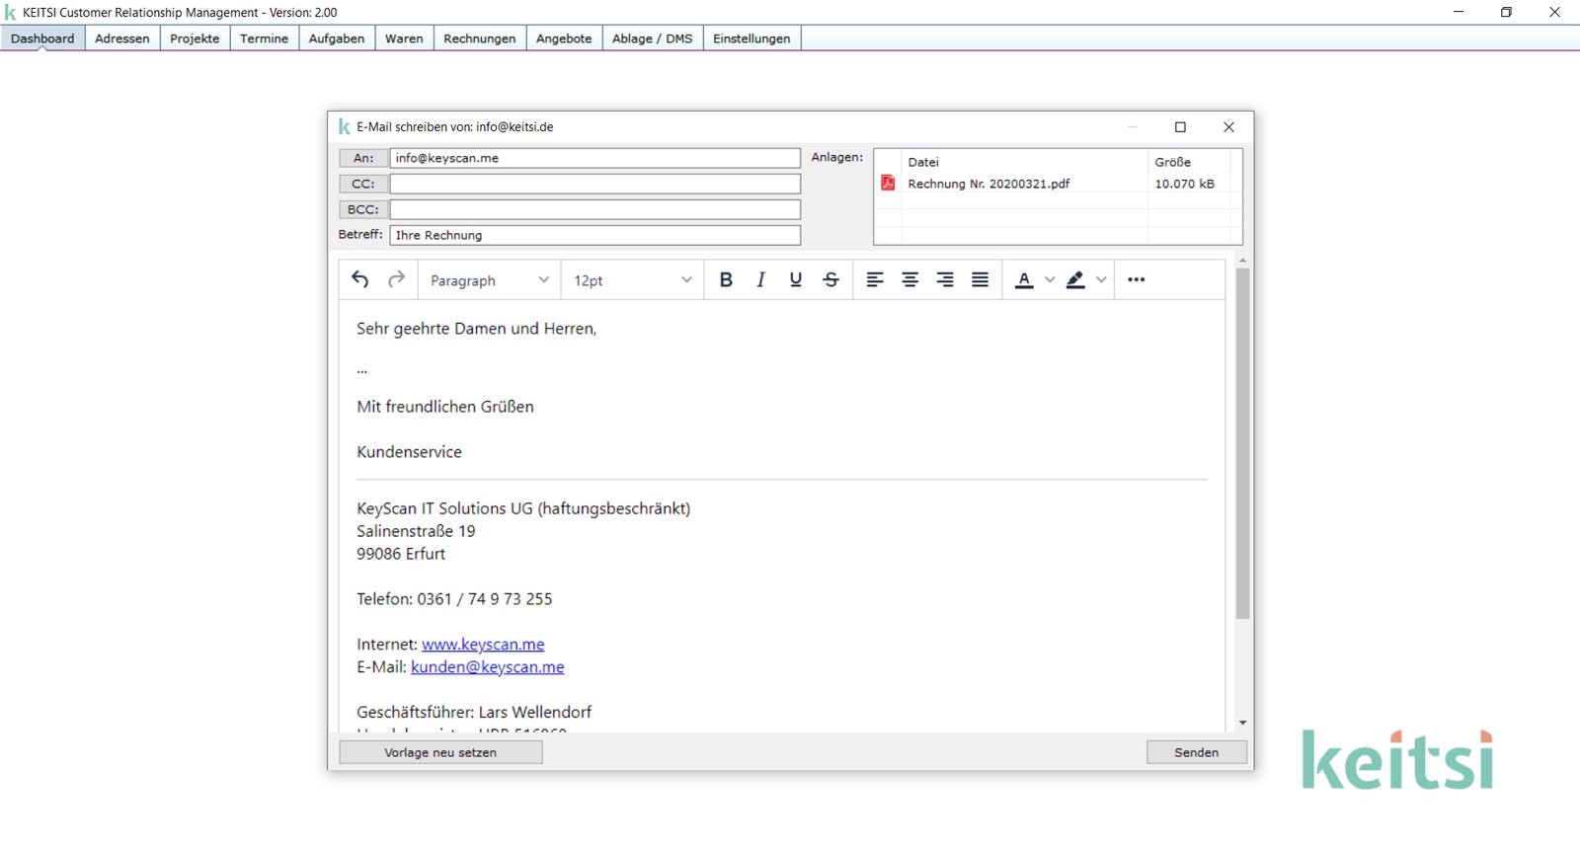Switch to the Adressen tab

(x=122, y=38)
